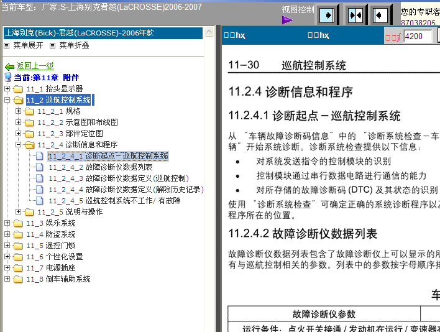Expand the 11_3 娱乐系统 node
This screenshot has height=332, width=440.
pyautogui.click(x=7, y=223)
